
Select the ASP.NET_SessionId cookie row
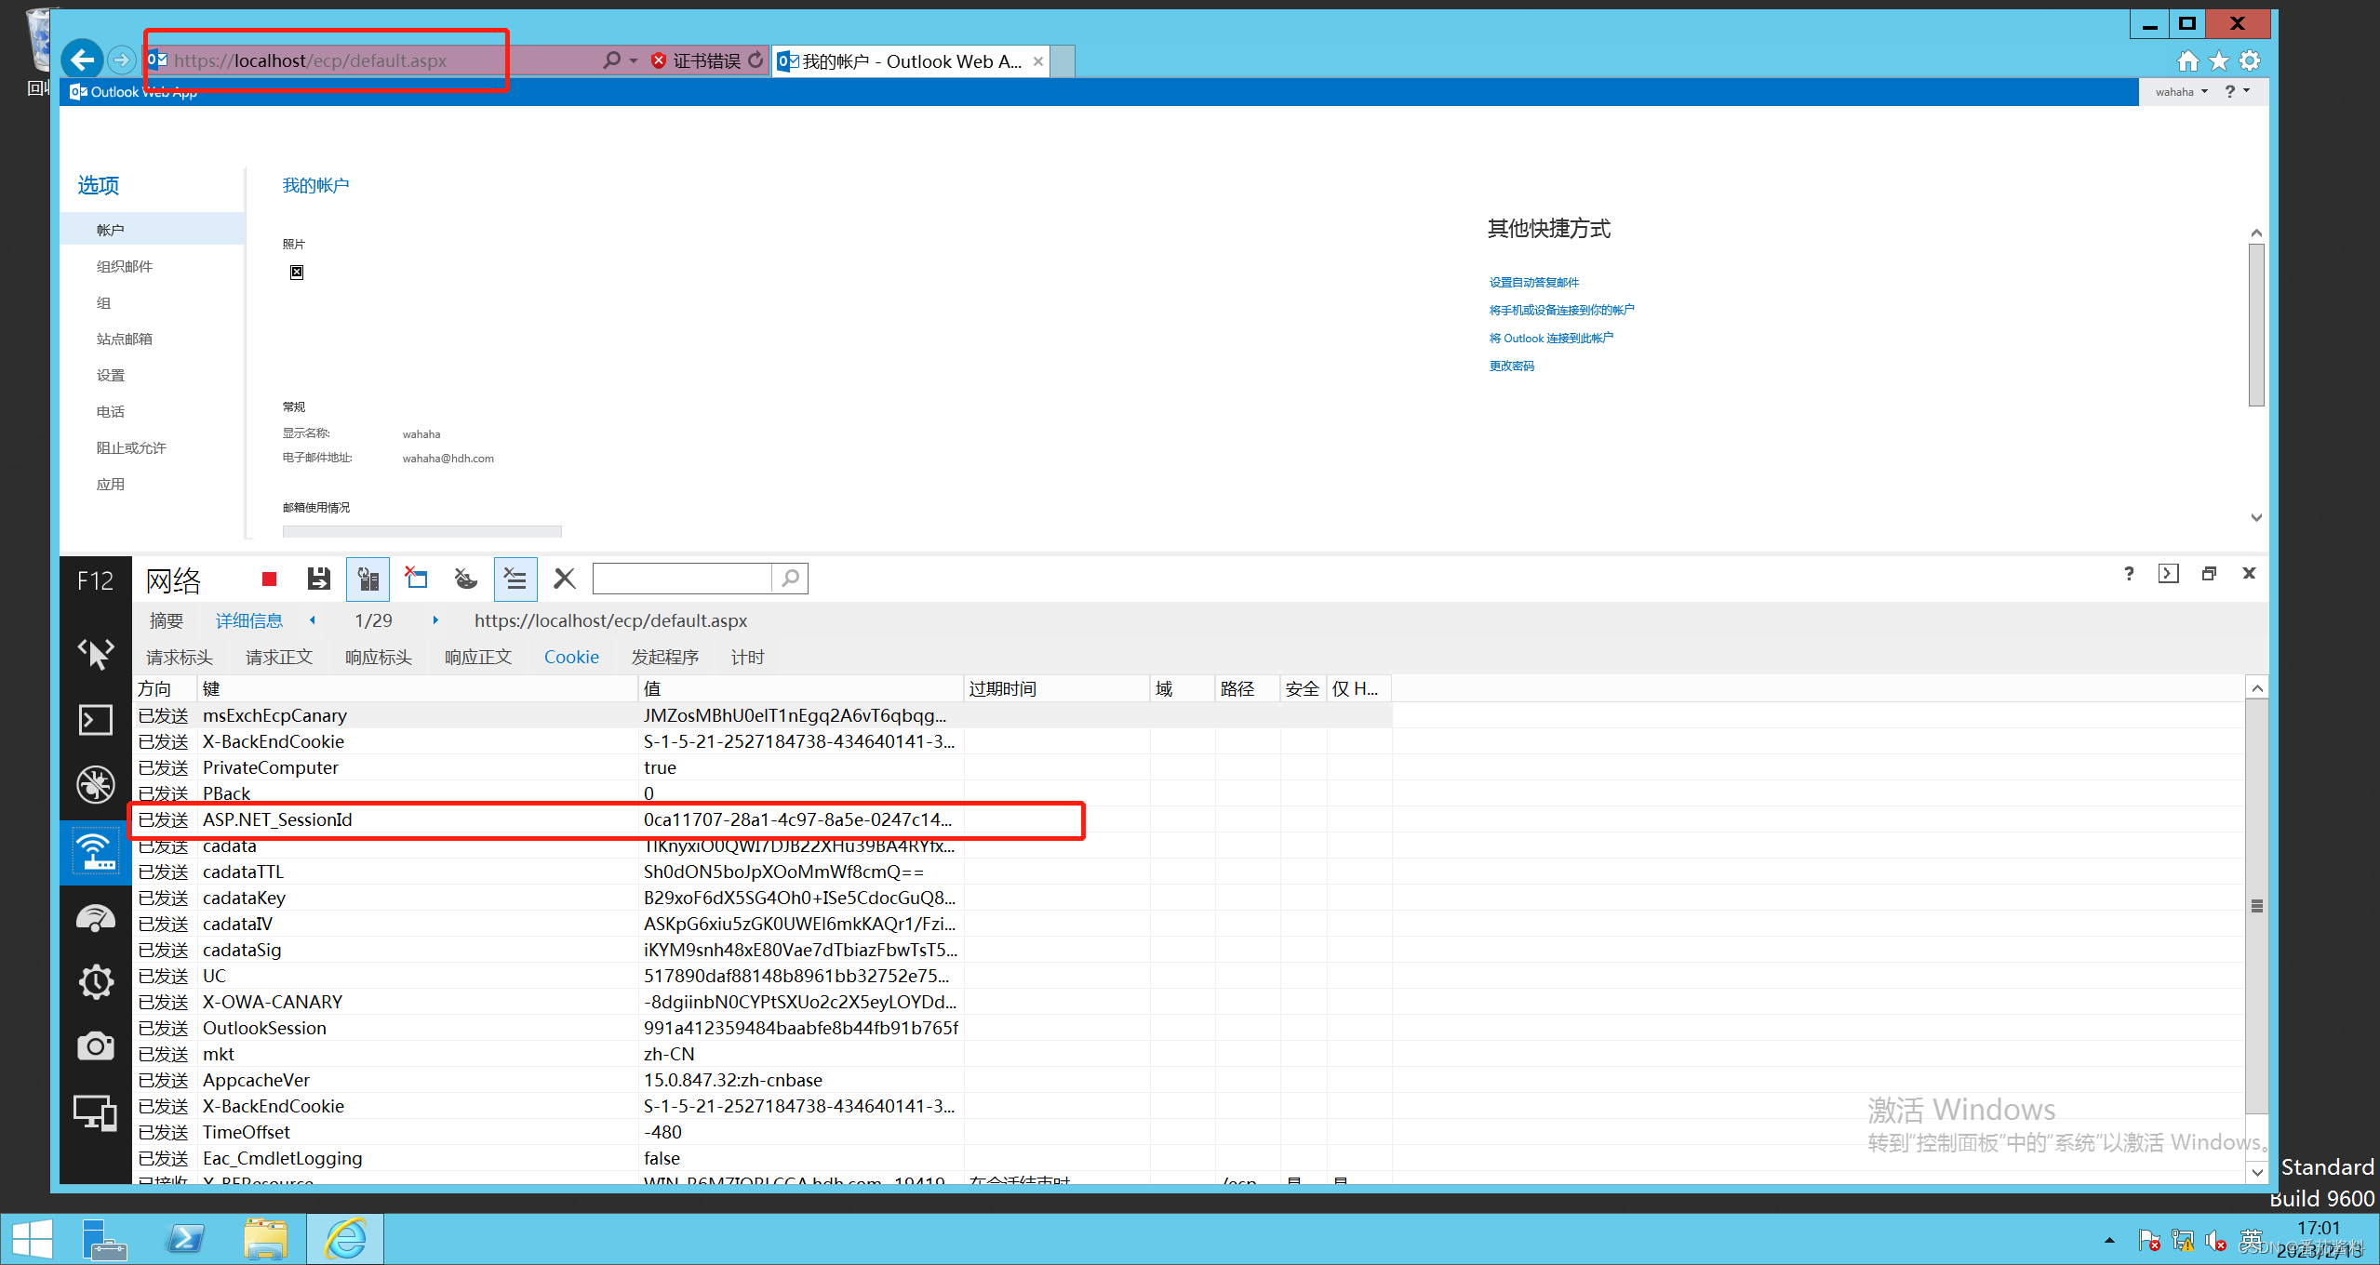coord(763,819)
